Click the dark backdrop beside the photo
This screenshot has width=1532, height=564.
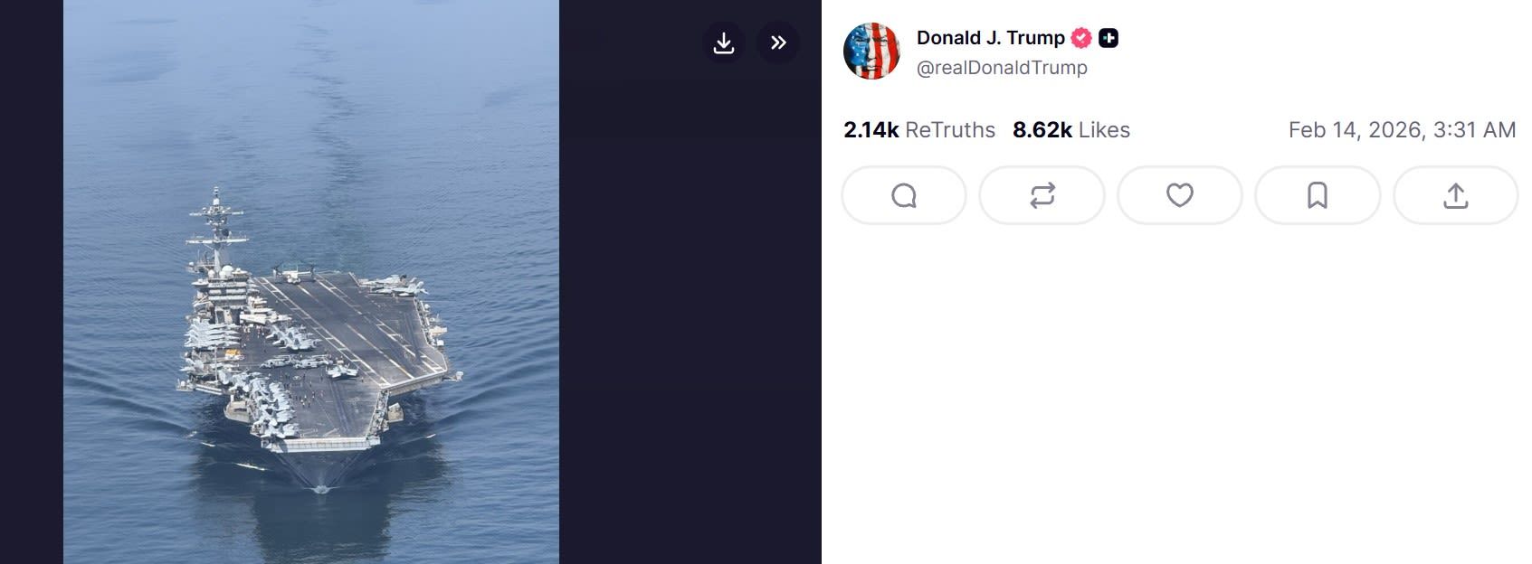tap(690, 316)
